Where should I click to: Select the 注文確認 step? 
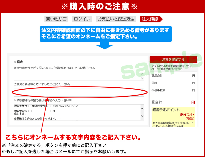coord(150,19)
